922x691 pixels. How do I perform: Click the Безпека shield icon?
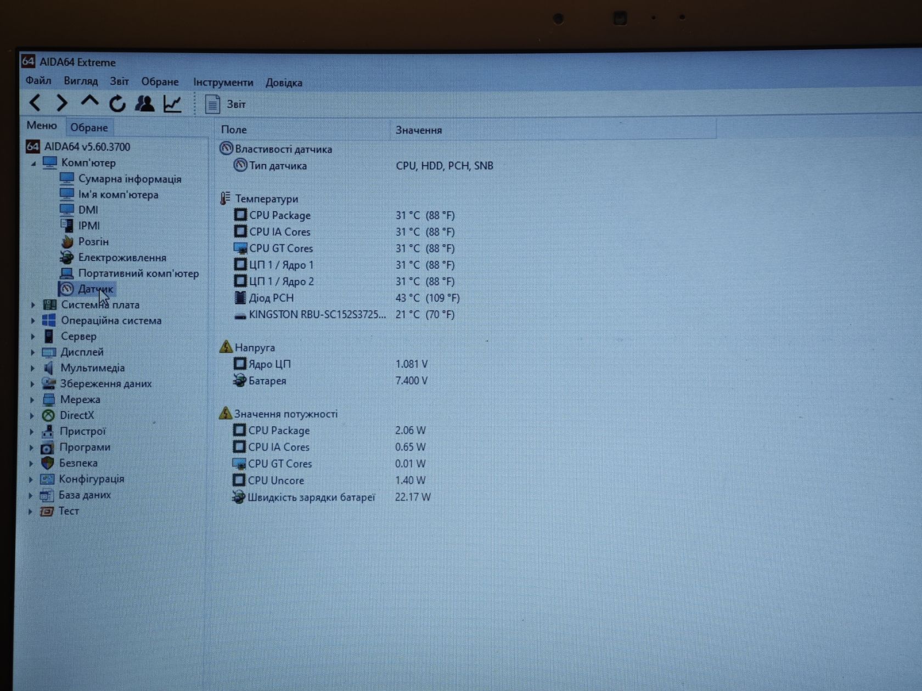(48, 463)
